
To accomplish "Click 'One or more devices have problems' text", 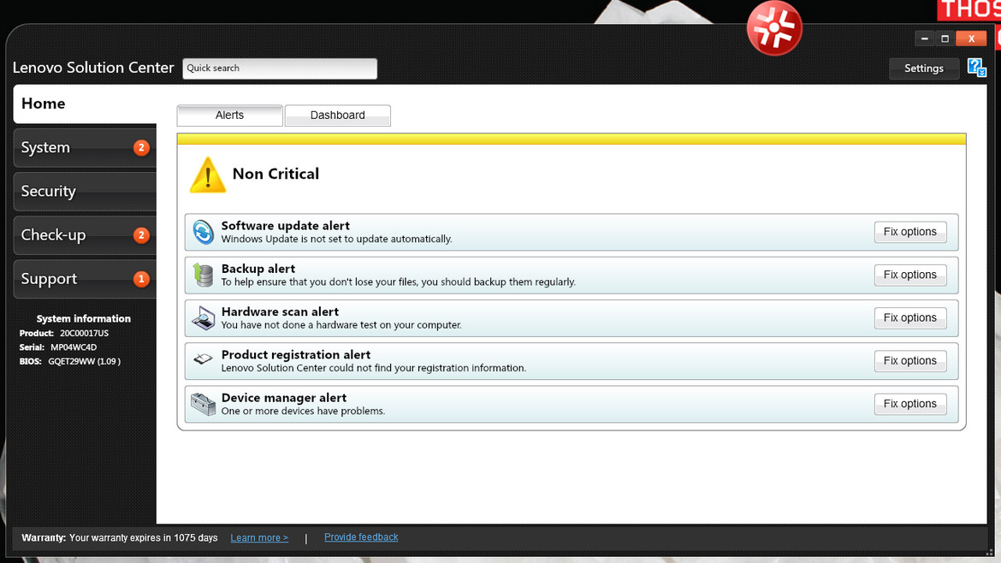I will pos(303,411).
